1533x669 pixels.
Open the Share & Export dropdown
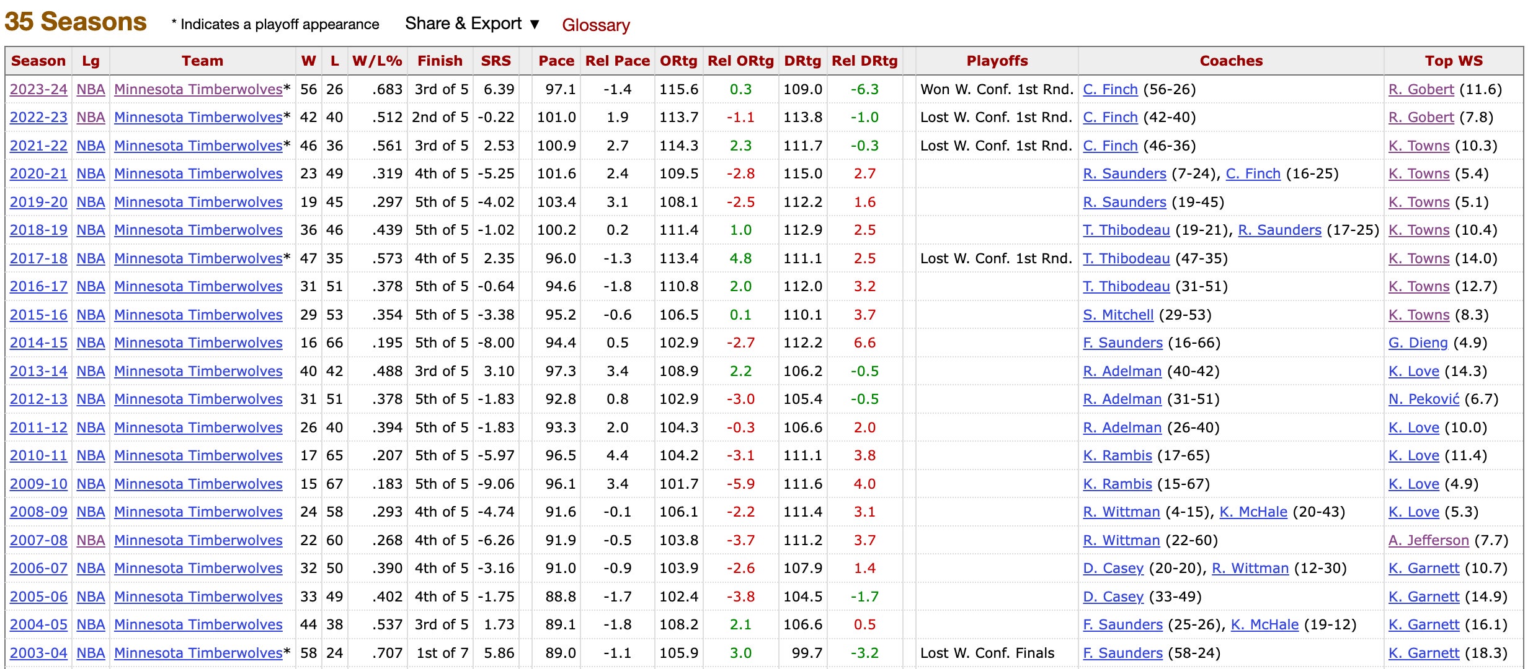pos(472,24)
